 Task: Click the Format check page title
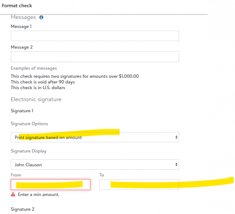tap(17, 6)
